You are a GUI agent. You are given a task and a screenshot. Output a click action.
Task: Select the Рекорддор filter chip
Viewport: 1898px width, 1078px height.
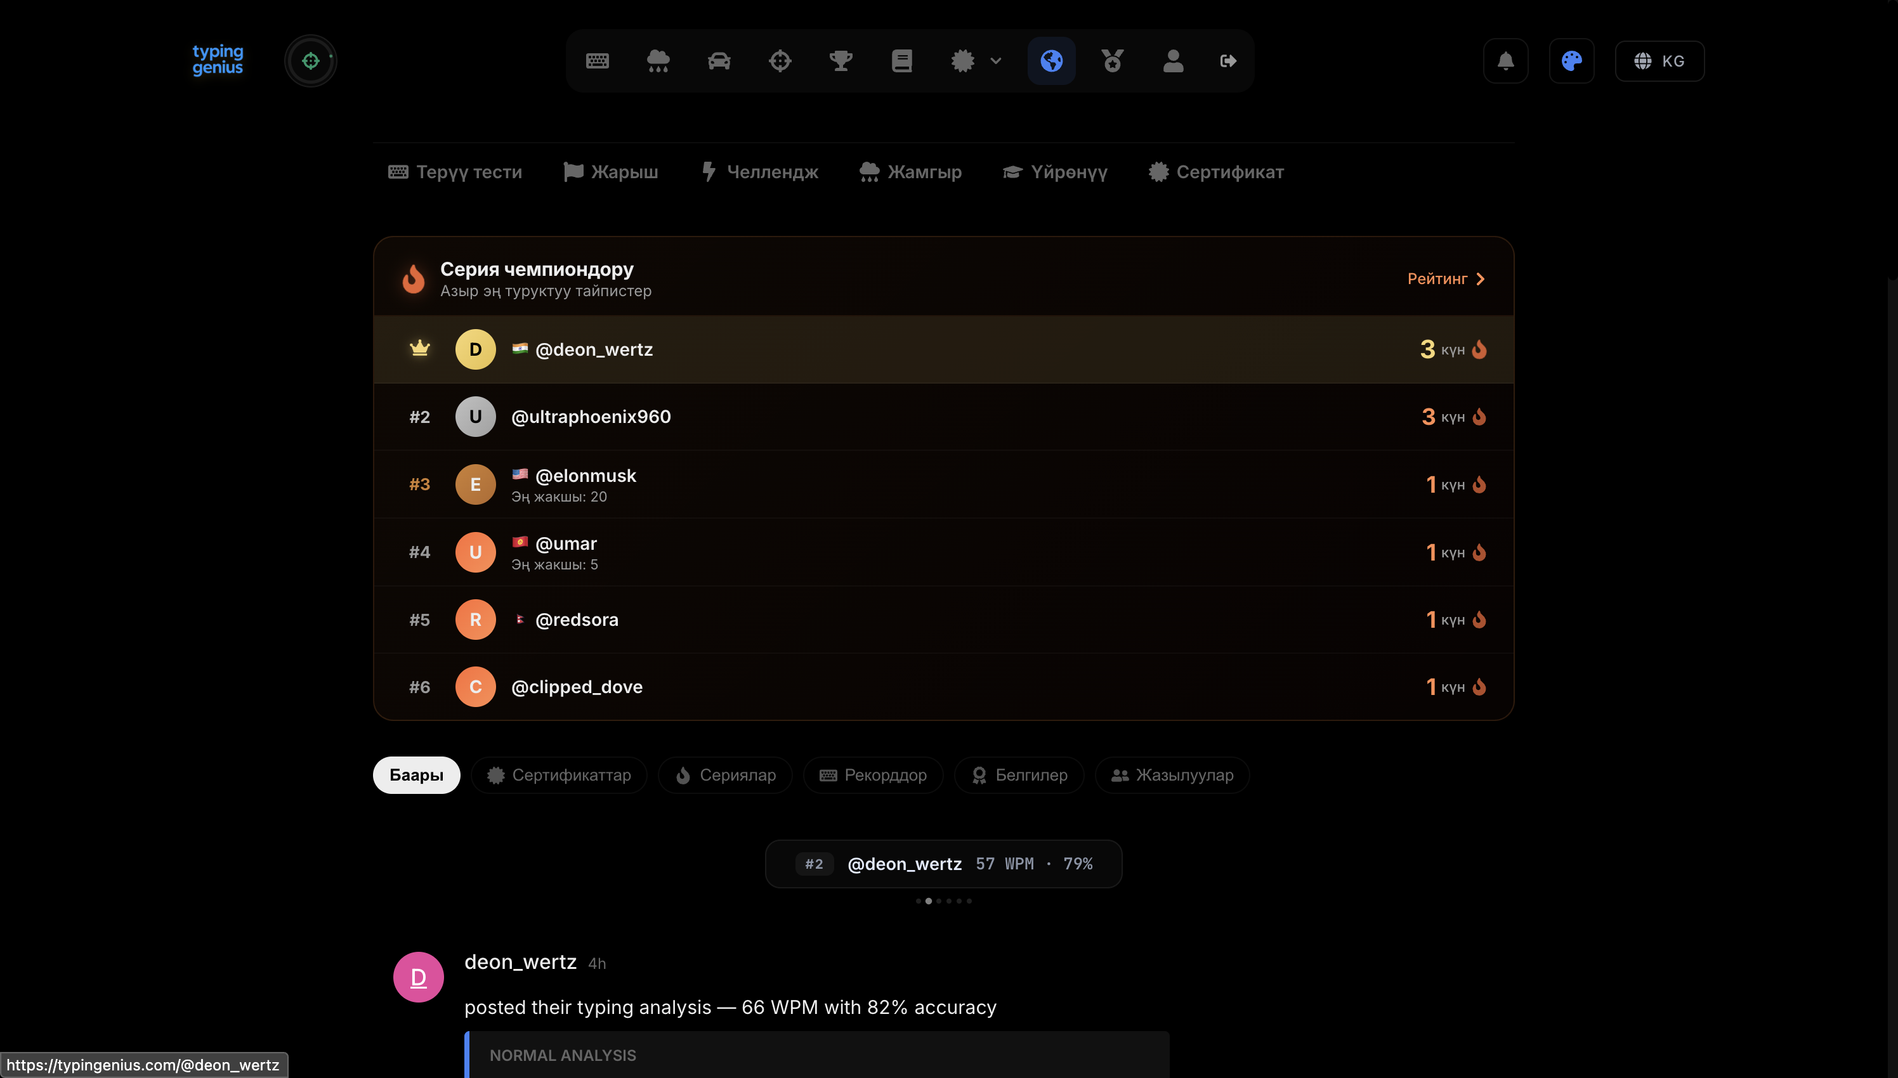click(x=873, y=775)
